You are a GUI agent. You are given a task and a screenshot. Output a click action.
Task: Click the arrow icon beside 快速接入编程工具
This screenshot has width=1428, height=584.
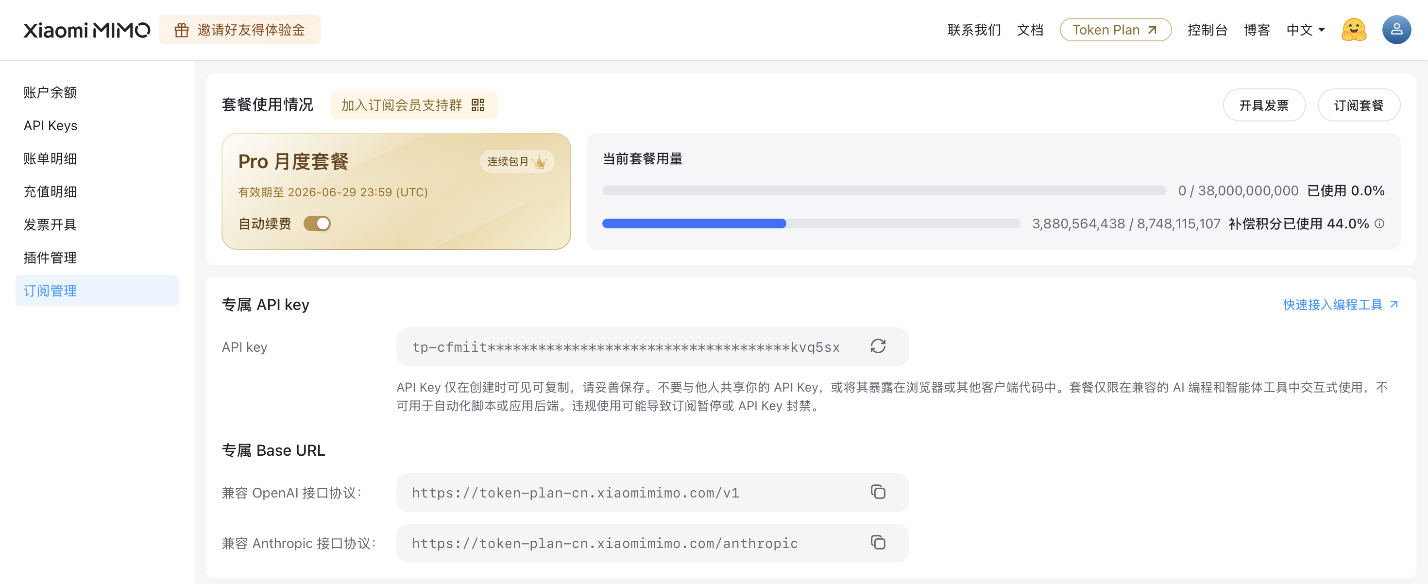coord(1394,305)
